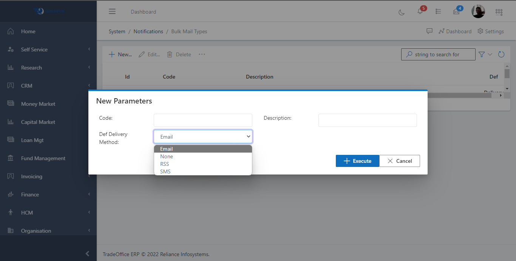Click the refresh icon in grid toolbar
Screen dimensions: 516x261
pyautogui.click(x=501, y=54)
